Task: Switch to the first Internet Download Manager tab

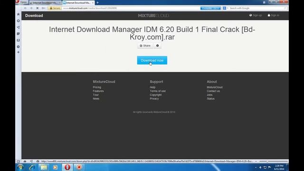Action: tap(45, 3)
